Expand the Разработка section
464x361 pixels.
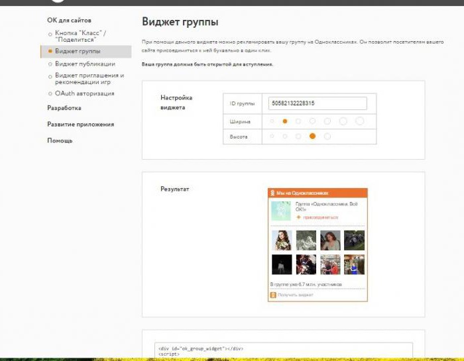click(64, 108)
